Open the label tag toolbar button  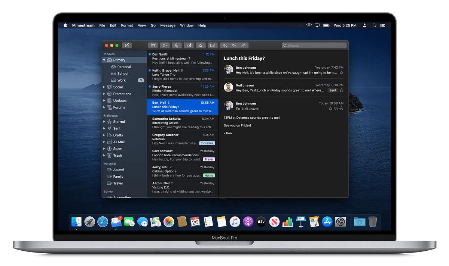213,46
